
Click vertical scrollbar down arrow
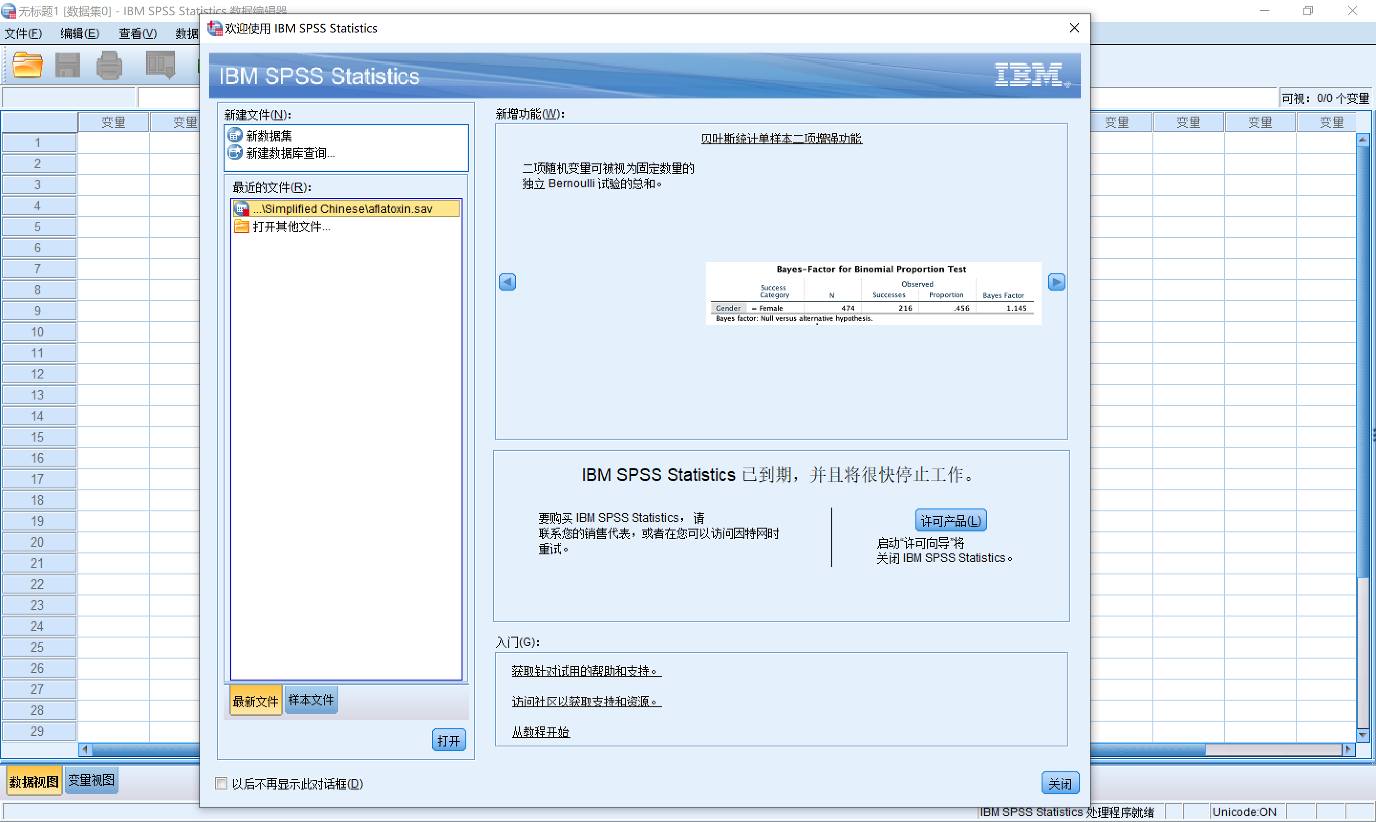point(1363,735)
